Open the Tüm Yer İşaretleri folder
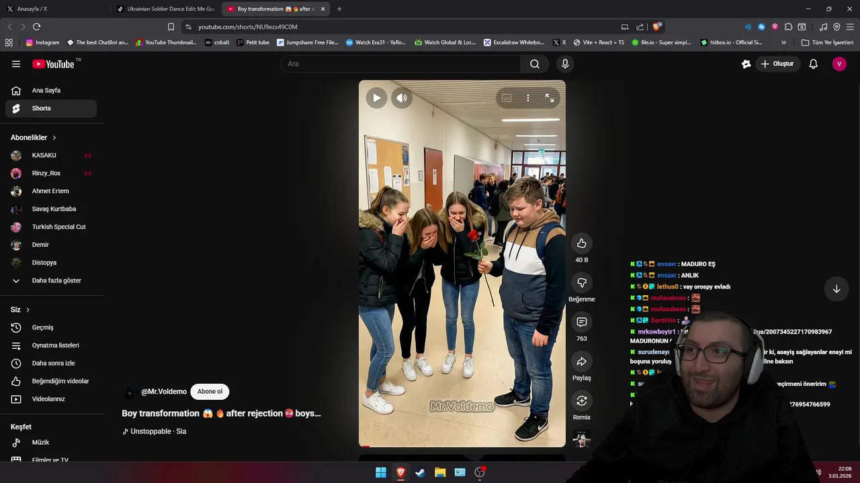Screen dimensions: 860x483 (827, 42)
